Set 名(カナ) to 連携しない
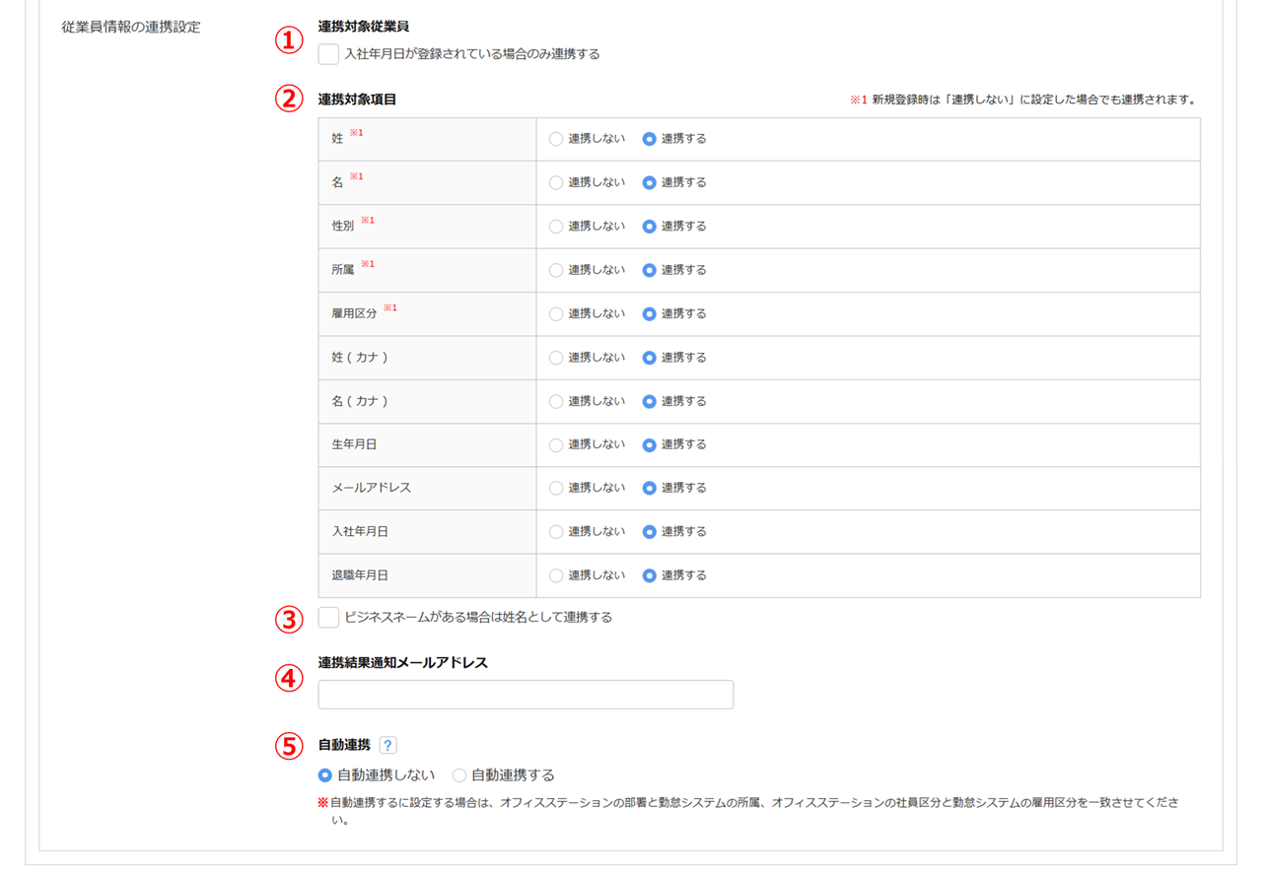 click(x=556, y=401)
